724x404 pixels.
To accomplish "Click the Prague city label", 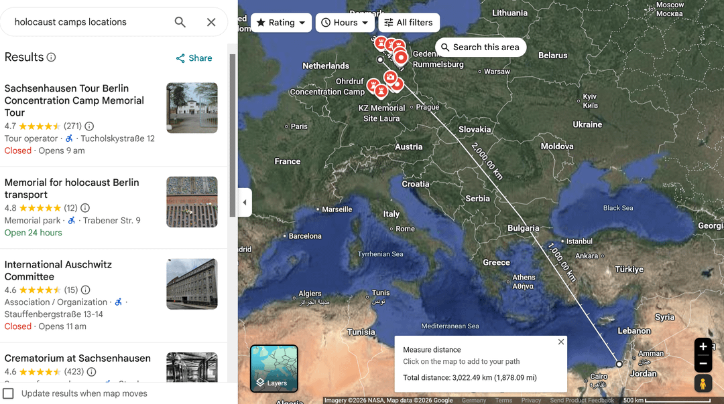I will point(428,107).
